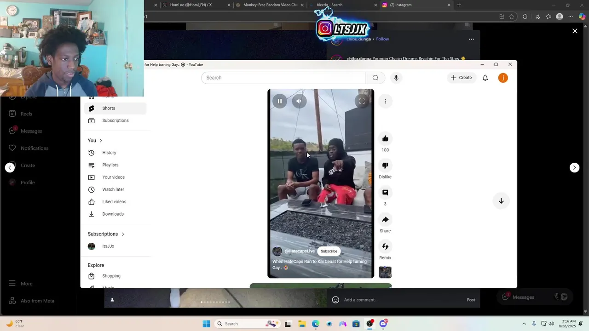Go to the next Instagram post arrow
Image resolution: width=589 pixels, height=331 pixels.
pos(574,168)
